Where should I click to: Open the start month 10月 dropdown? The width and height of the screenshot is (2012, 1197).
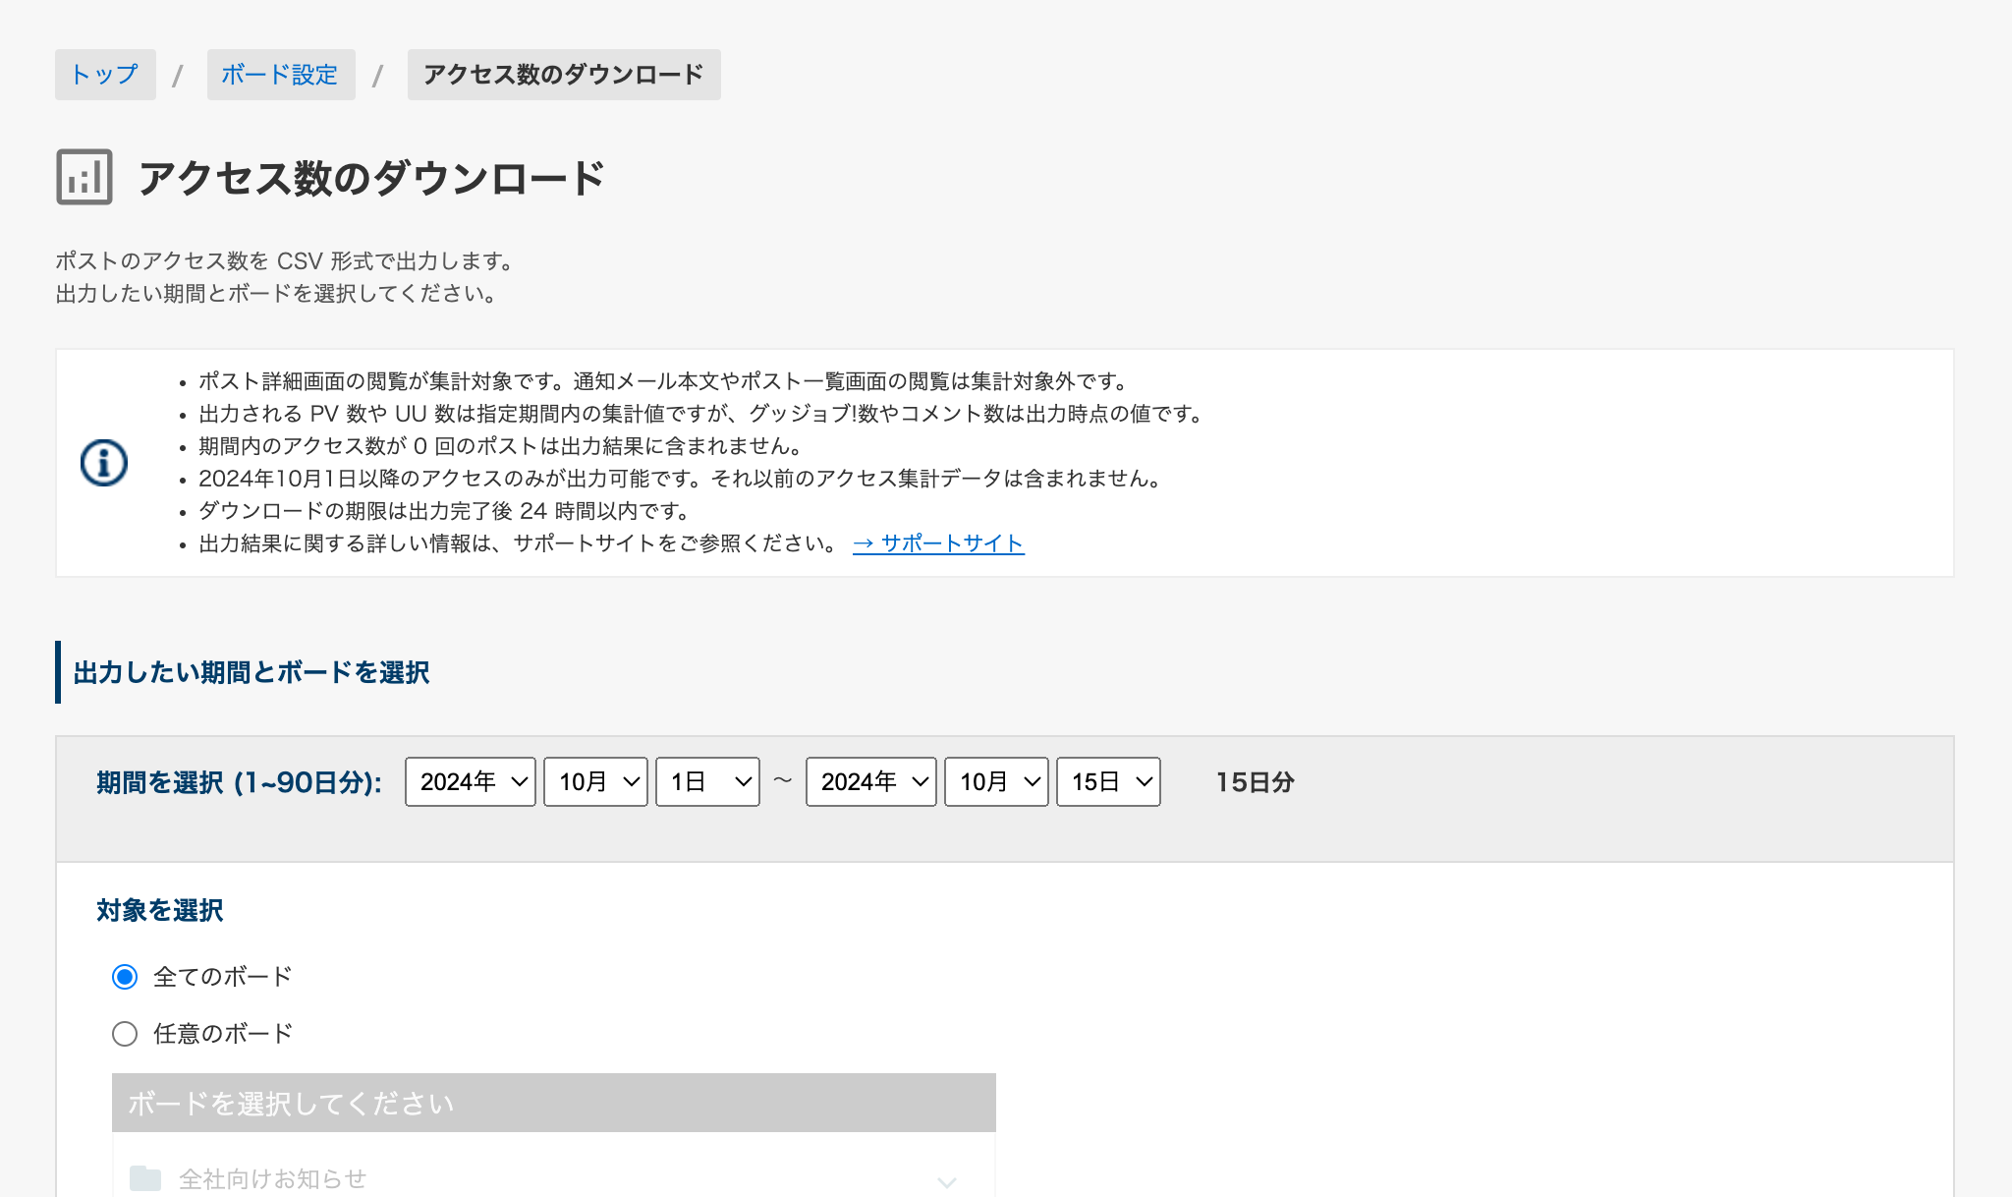[x=595, y=782]
